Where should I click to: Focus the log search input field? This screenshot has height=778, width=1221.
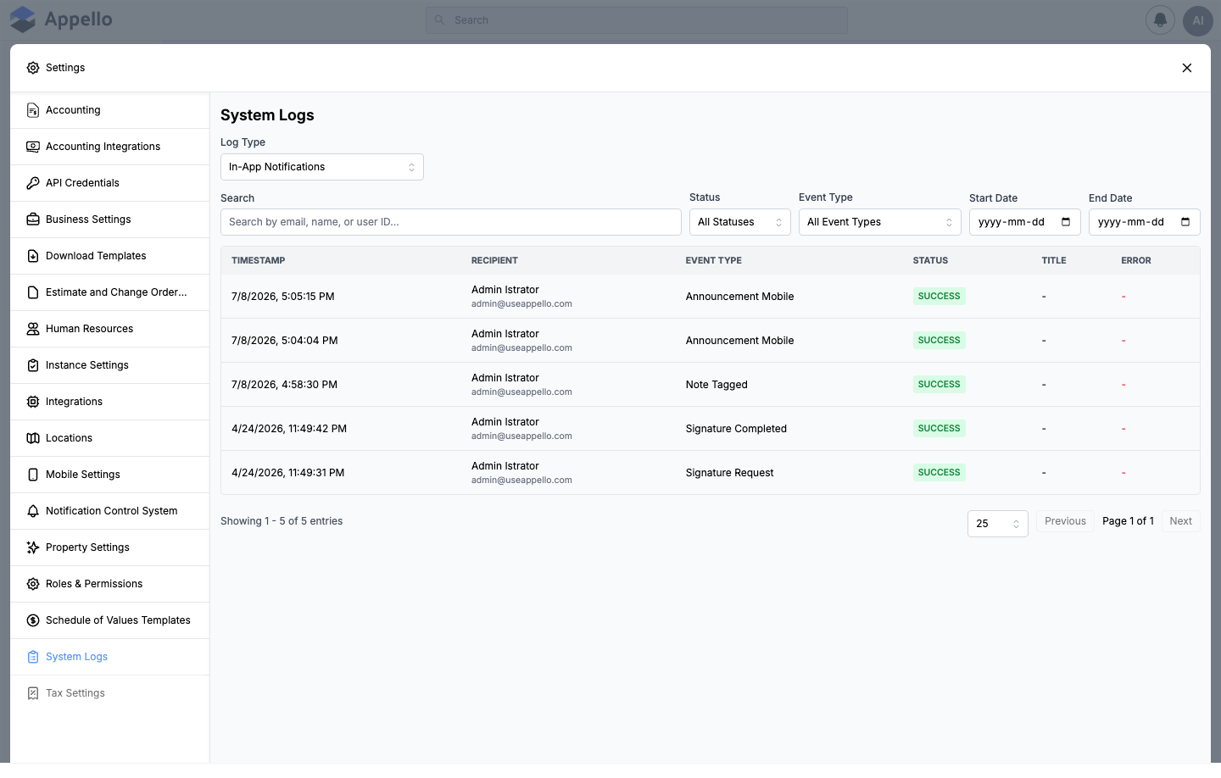(451, 222)
